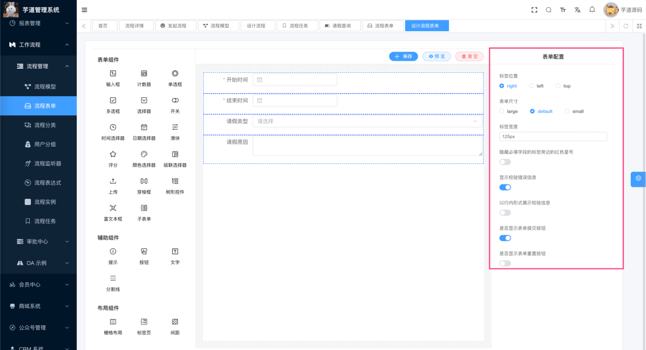Select the 富文本框 rich text component
Image resolution: width=646 pixels, height=350 pixels.
pyautogui.click(x=113, y=212)
